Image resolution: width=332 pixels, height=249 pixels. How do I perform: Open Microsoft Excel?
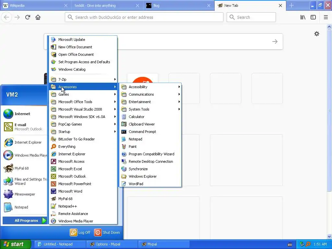(83, 169)
